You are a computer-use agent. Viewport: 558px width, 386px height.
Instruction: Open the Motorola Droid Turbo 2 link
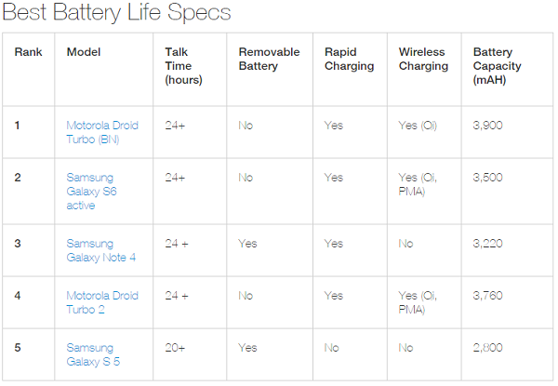click(102, 302)
